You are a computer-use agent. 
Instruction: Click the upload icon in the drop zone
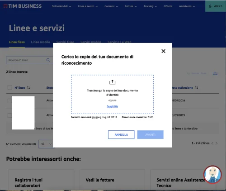point(112,82)
